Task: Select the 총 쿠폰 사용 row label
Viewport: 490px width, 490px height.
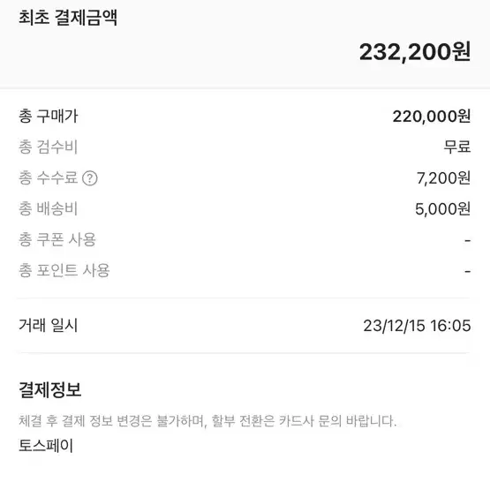Action: point(57,239)
